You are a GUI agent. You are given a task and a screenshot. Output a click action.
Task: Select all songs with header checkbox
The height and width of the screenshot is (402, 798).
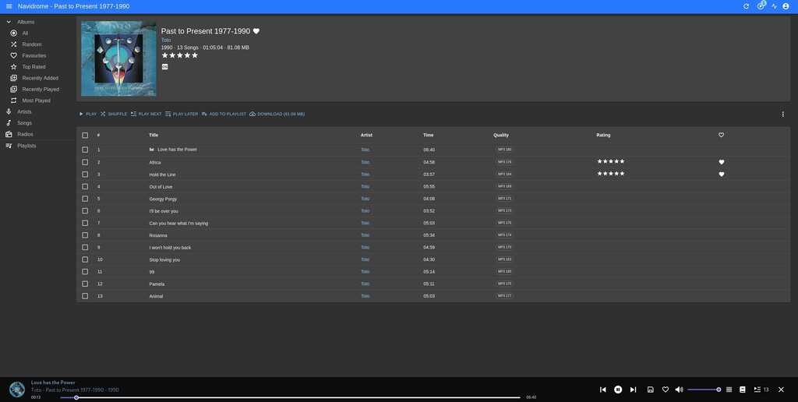tap(85, 135)
